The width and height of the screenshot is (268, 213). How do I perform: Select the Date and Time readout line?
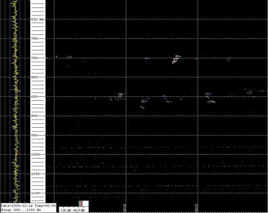[x=28, y=206]
